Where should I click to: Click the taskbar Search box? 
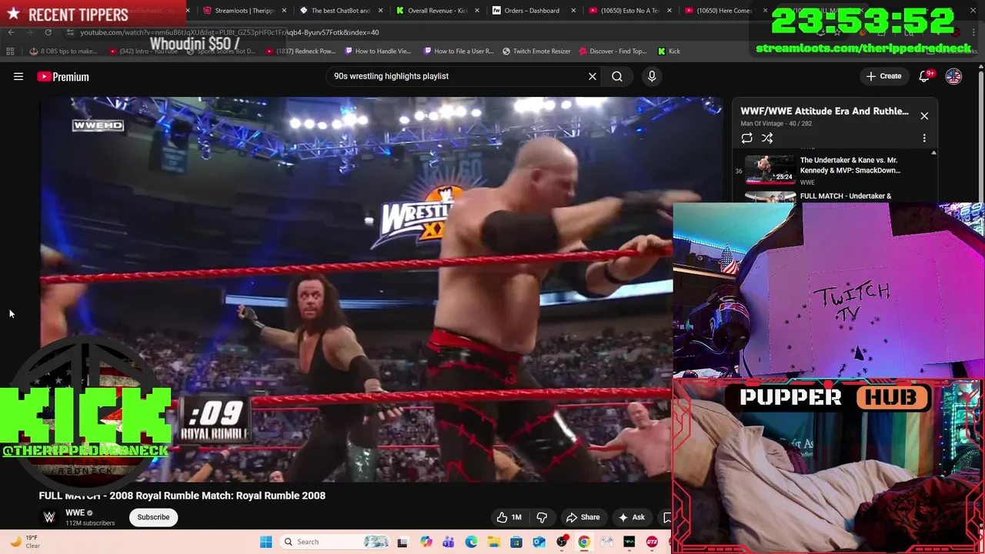click(335, 542)
